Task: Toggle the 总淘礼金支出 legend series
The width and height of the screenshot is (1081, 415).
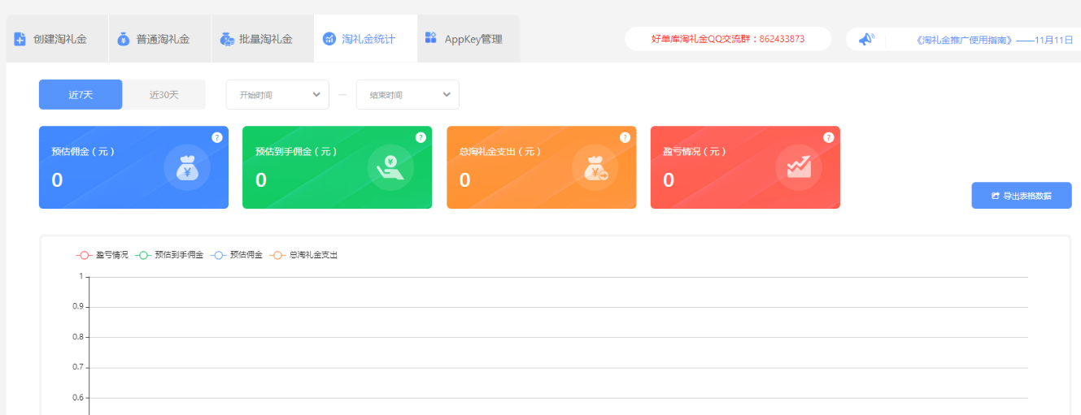Action: (x=303, y=255)
